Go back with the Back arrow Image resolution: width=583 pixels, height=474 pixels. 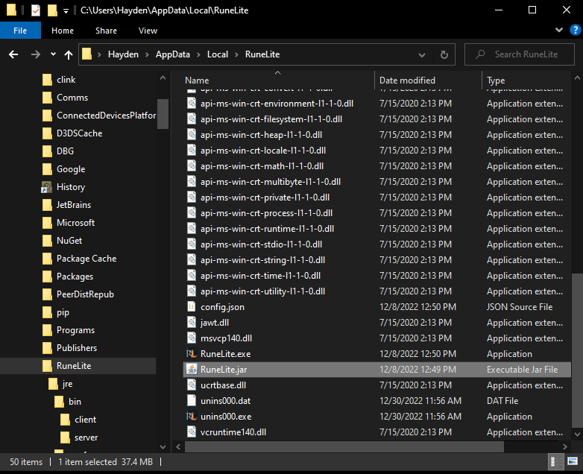click(x=13, y=54)
